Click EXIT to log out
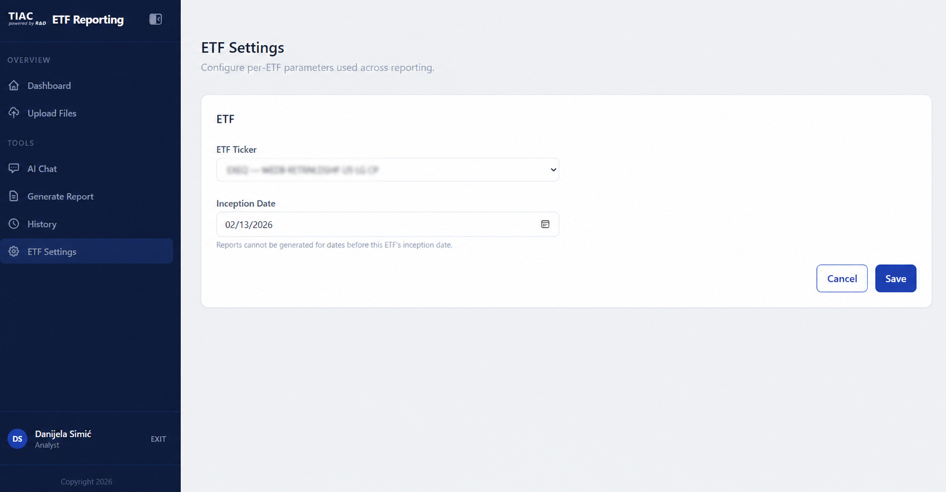Screen dimensions: 946x492 tap(158, 439)
